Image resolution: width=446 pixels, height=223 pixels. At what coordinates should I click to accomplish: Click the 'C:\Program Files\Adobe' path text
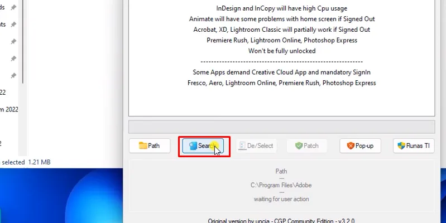click(281, 185)
